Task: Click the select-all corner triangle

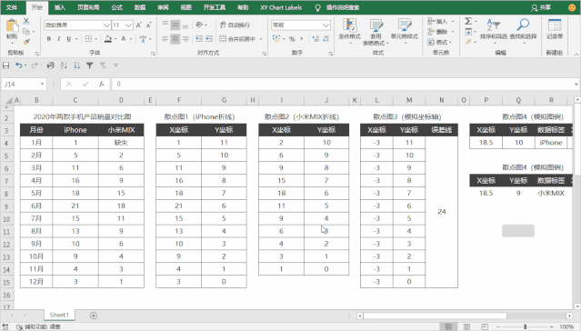Action: [x=8, y=100]
